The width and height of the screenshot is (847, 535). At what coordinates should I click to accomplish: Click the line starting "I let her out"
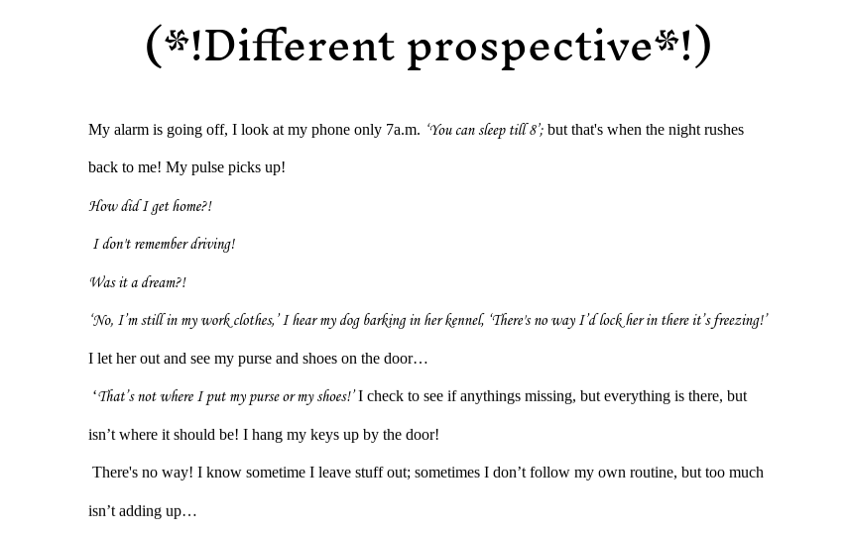point(258,359)
